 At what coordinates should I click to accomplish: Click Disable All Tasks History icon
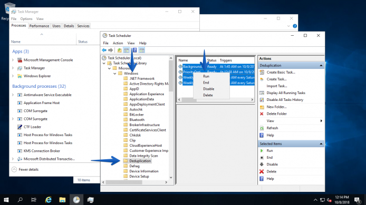(x=262, y=100)
